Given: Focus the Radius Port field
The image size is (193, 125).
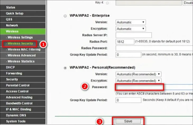Looking at the screenshot, I should pyautogui.click(x=125, y=42).
